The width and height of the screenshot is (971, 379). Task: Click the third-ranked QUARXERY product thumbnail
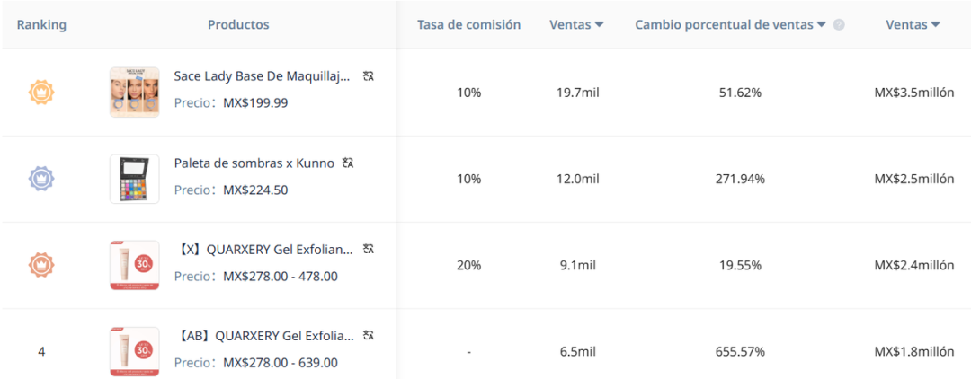pos(134,264)
